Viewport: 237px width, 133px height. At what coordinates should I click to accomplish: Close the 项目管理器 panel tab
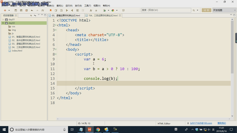click(16, 15)
